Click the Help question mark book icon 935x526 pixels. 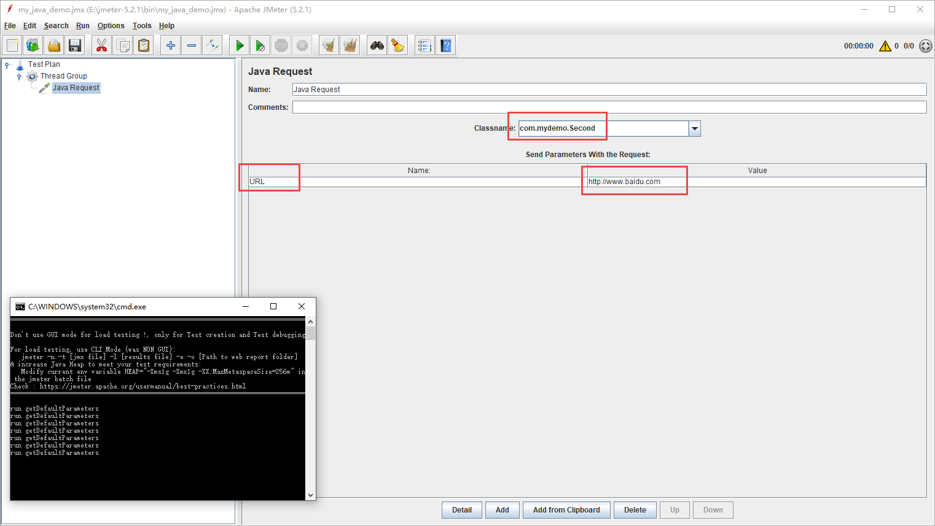pyautogui.click(x=445, y=45)
